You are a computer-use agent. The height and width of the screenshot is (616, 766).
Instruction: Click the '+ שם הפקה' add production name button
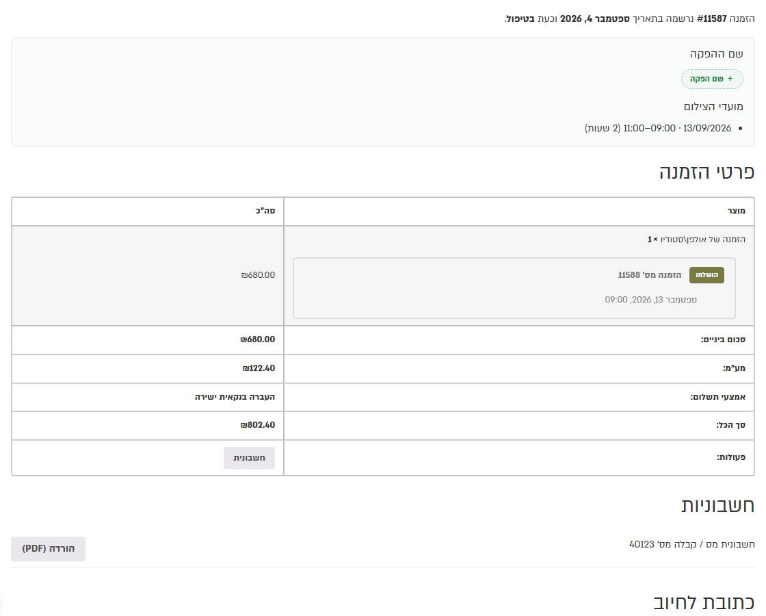tap(712, 79)
